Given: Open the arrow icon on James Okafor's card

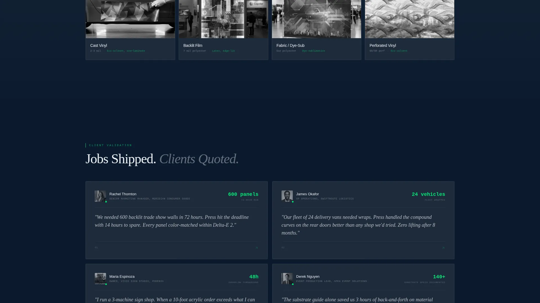Looking at the screenshot, I should click(x=443, y=248).
